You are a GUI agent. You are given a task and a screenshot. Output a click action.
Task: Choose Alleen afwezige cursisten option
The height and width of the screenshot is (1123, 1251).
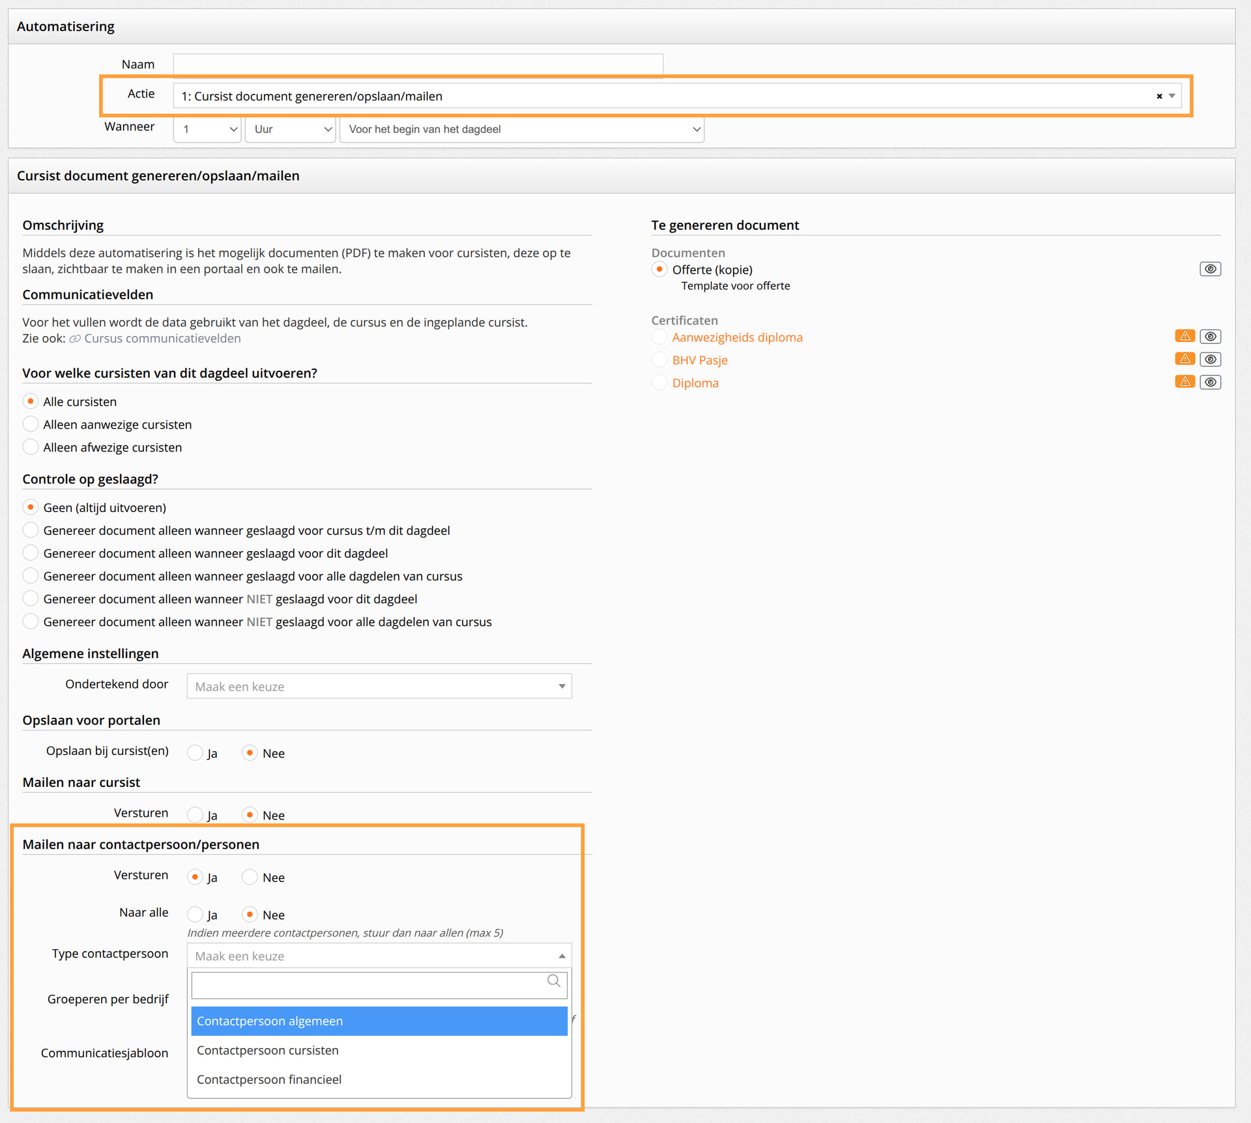click(31, 447)
